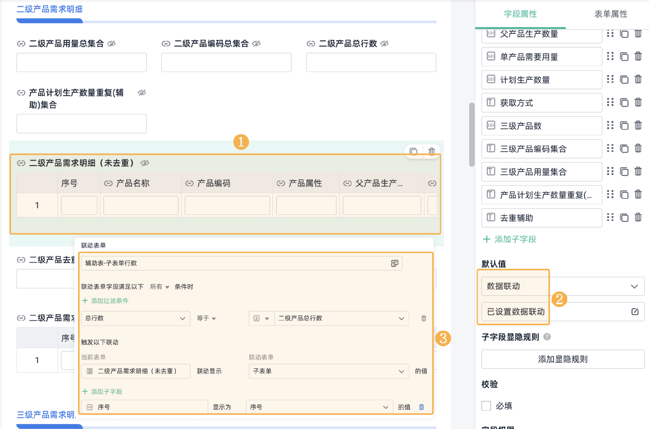This screenshot has width=649, height=429.
Task: Click the 添加子字段 link in the properties panel
Action: coord(509,239)
